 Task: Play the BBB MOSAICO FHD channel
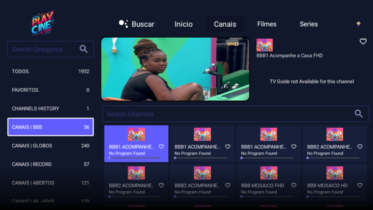point(269,182)
